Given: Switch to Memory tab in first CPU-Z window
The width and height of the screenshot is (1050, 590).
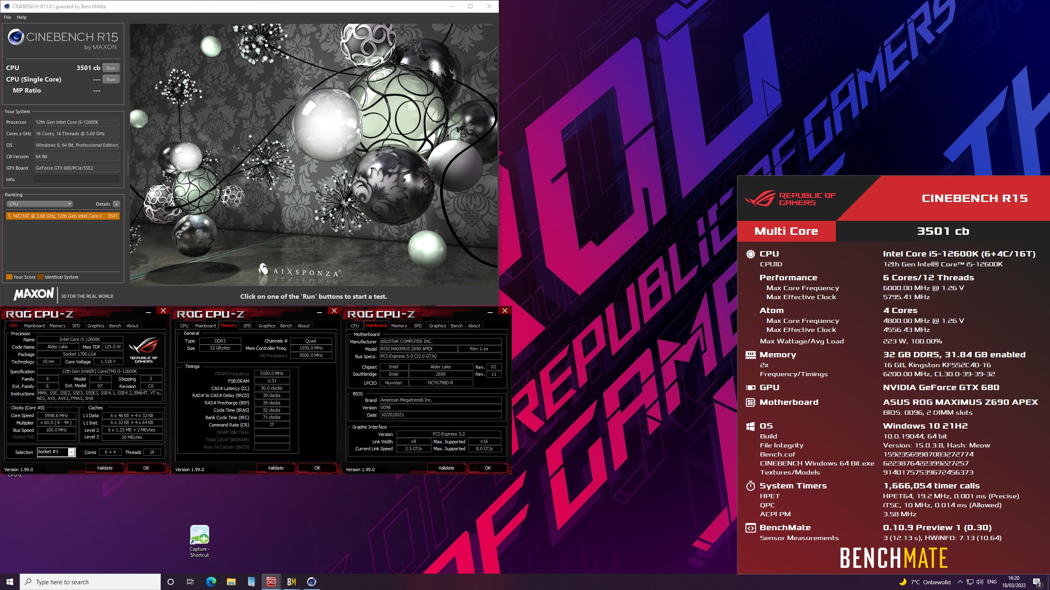Looking at the screenshot, I should (57, 326).
